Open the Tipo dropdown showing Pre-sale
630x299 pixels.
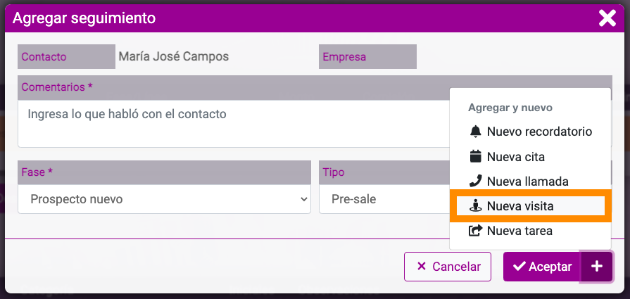[385, 199]
